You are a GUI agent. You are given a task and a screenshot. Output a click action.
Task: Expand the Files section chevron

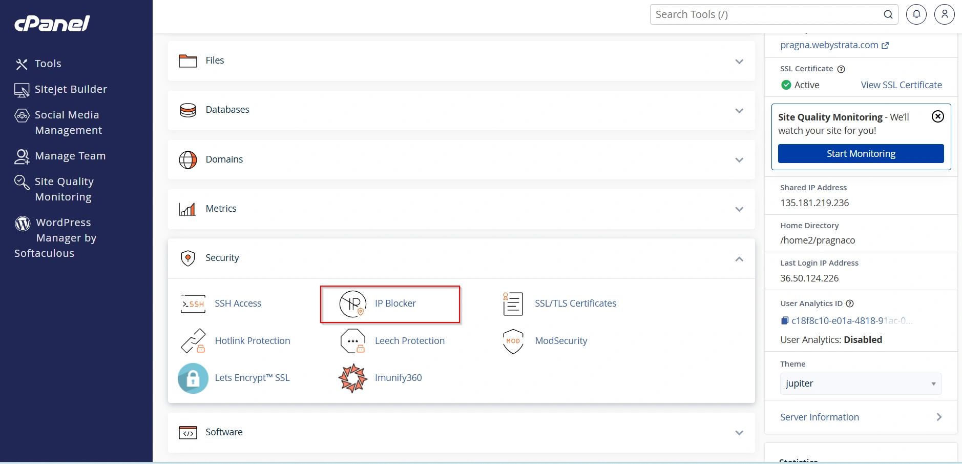[x=739, y=62]
